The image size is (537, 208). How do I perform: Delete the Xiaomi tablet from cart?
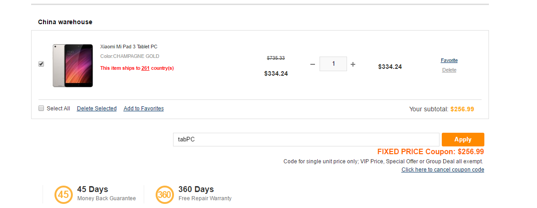449,70
